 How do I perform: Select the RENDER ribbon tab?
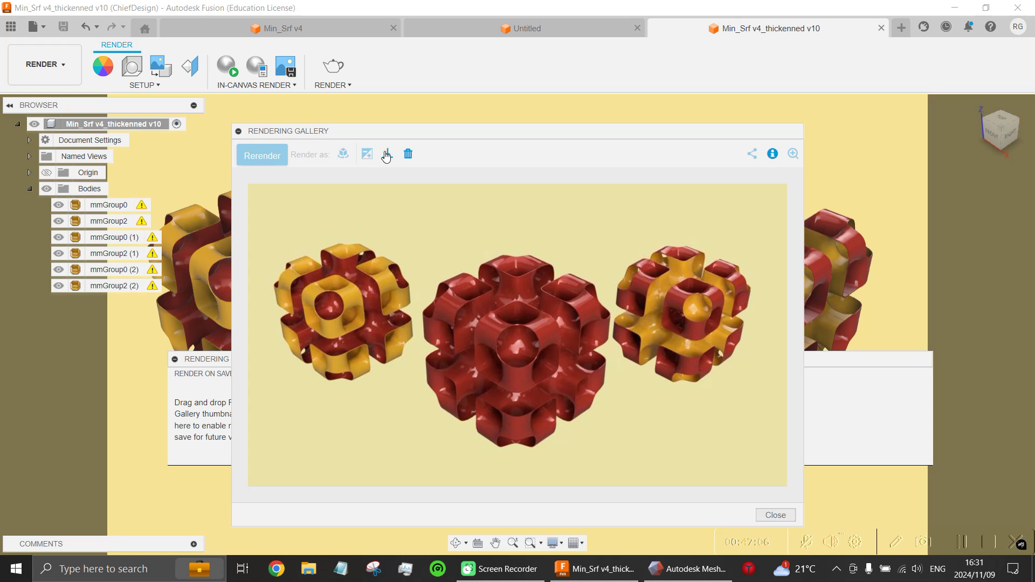(116, 45)
